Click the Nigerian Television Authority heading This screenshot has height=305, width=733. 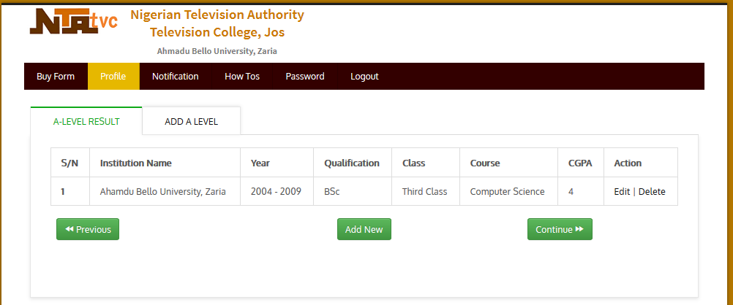[217, 15]
